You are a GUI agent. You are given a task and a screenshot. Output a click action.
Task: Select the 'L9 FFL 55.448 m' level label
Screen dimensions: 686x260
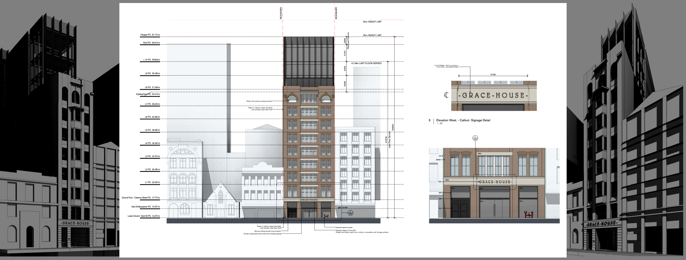click(152, 74)
